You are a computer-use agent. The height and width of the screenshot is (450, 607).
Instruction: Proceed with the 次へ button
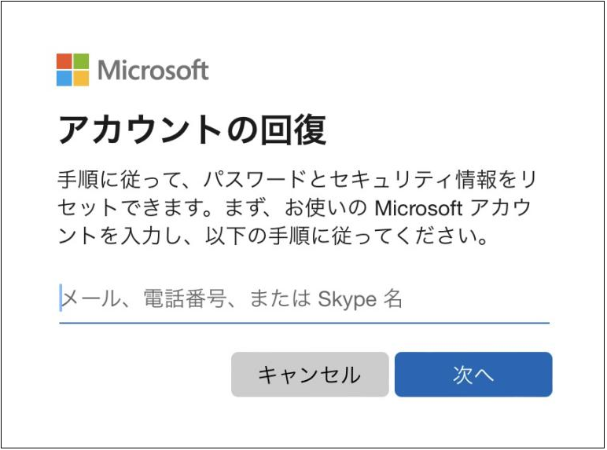point(473,375)
